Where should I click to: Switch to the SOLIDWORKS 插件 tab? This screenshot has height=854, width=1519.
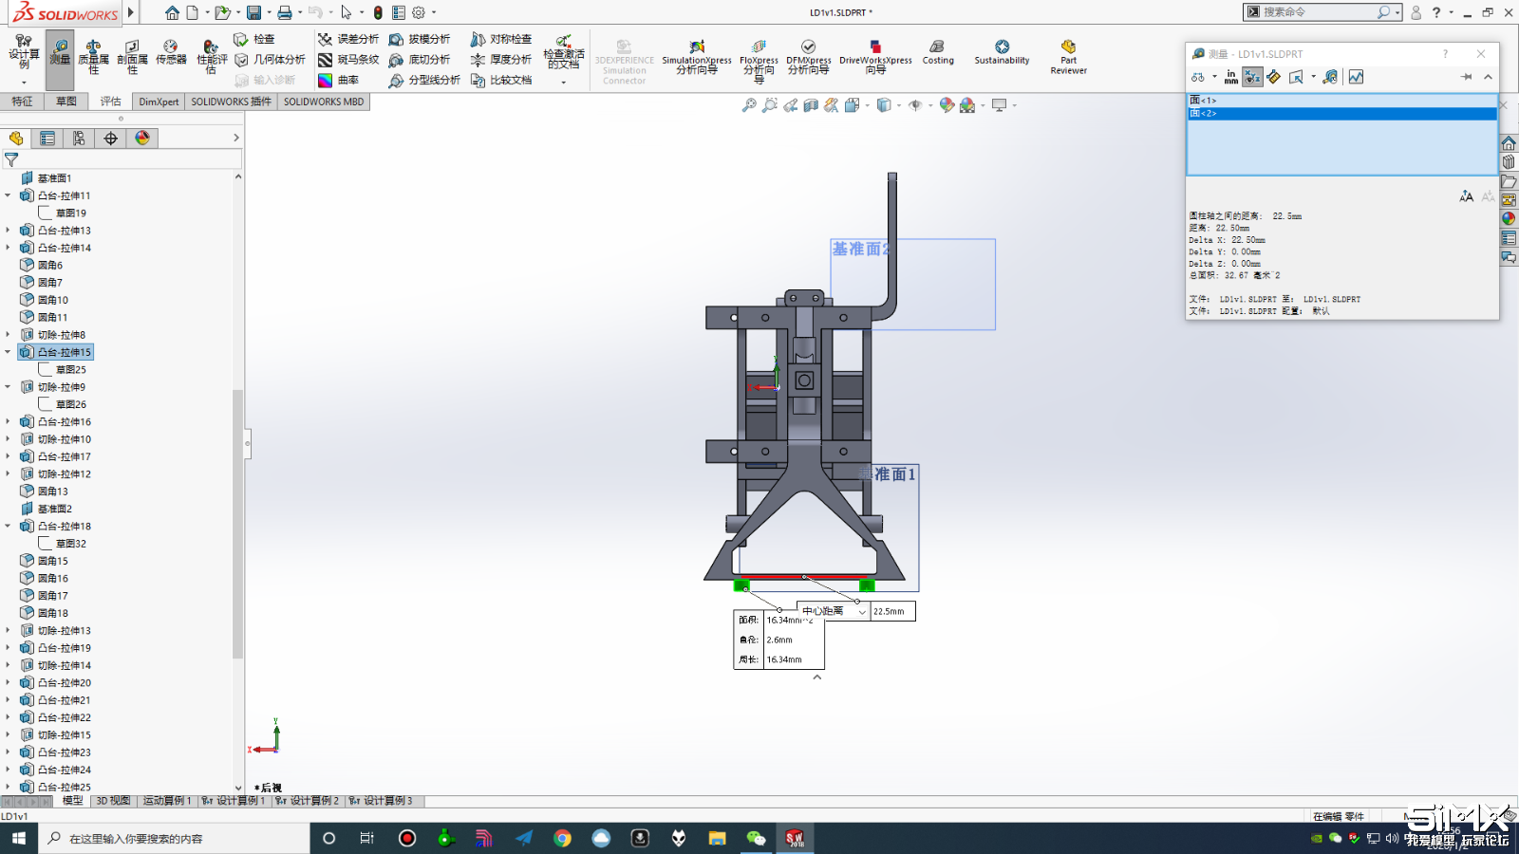tap(231, 102)
